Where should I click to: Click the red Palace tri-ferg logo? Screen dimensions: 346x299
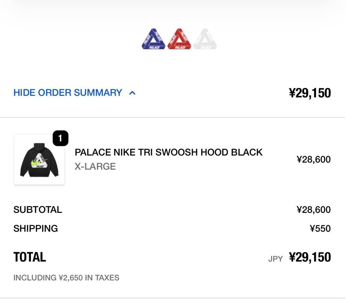pyautogui.click(x=179, y=39)
